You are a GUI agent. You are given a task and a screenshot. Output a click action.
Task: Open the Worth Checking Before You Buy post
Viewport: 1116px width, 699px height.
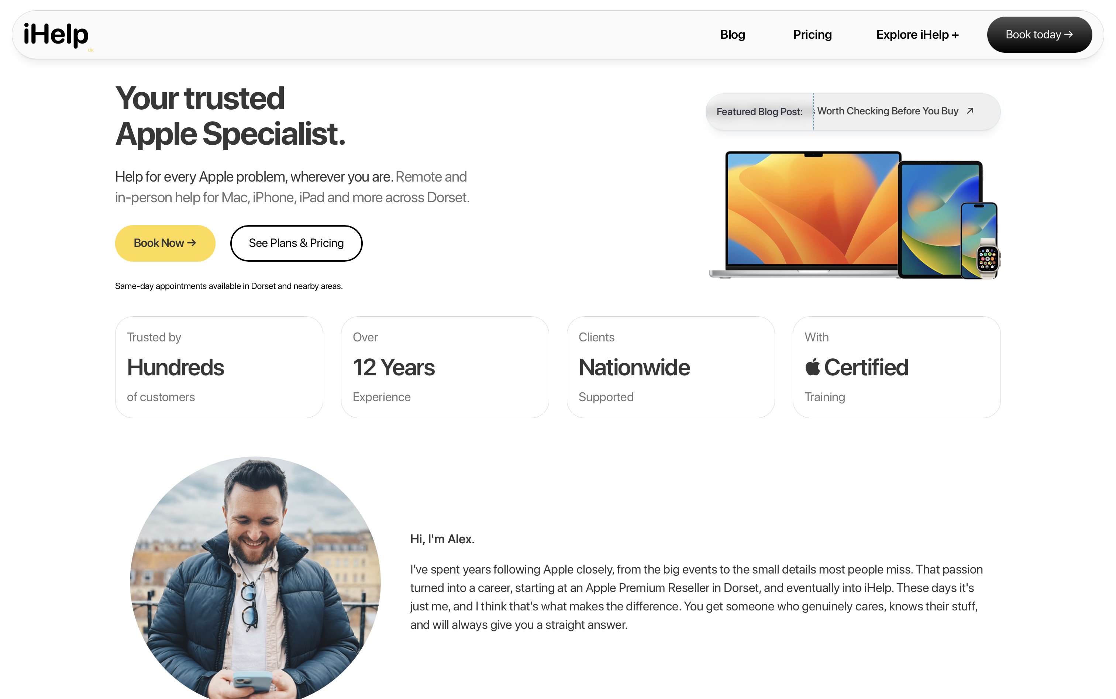[x=887, y=111]
